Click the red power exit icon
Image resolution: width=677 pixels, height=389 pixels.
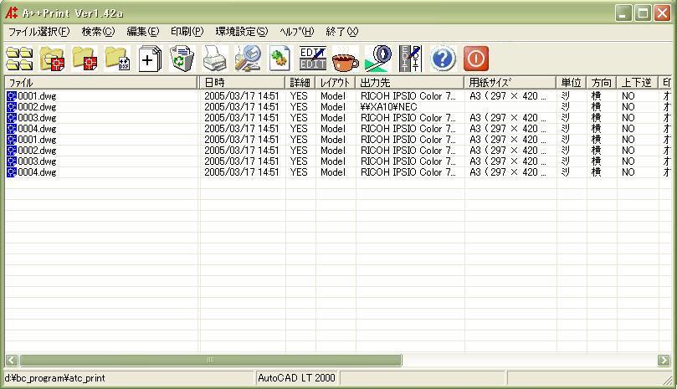pos(475,59)
